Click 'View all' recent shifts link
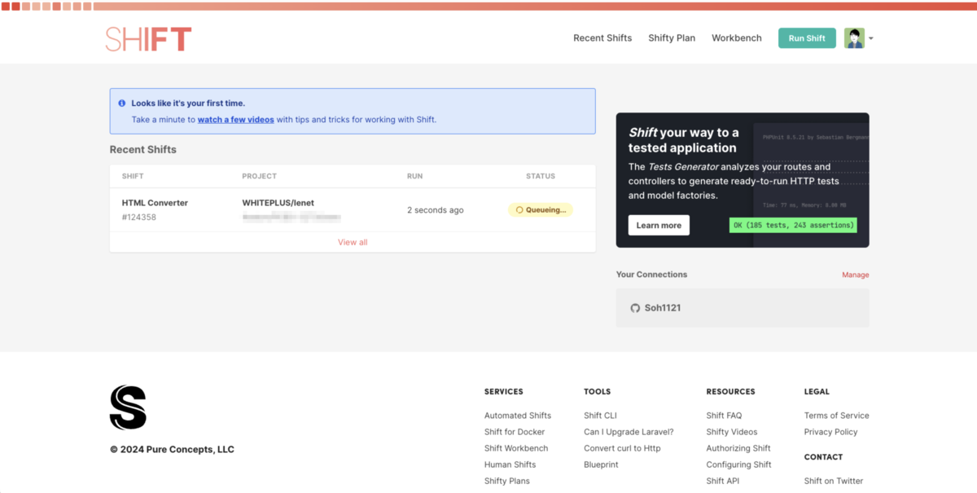Screen dimensions: 977x493 (353, 242)
